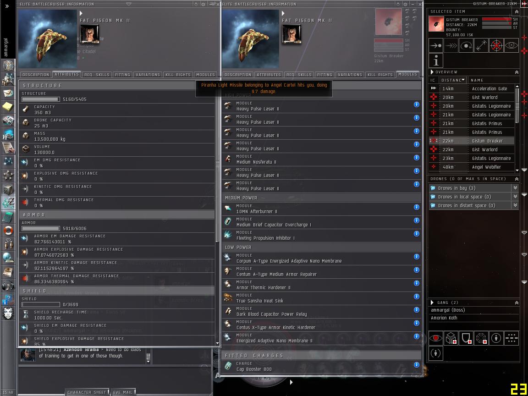Click the EVE Mail button at bottom

point(123,392)
